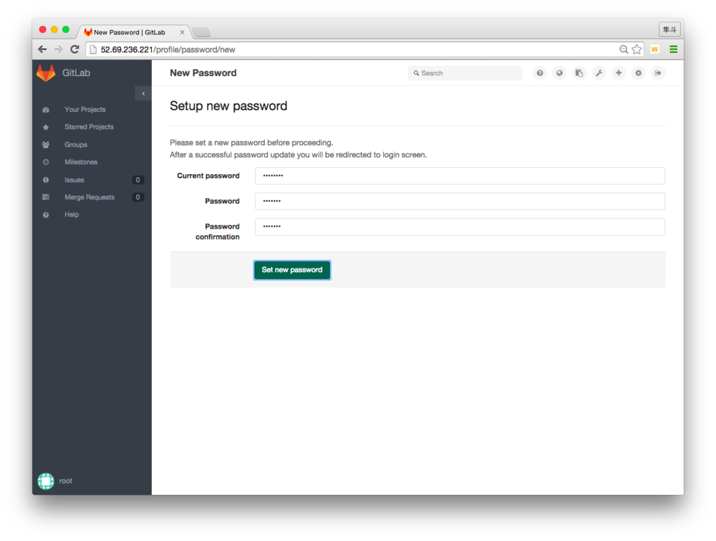Open the Chrome hamburger menu

pos(673,50)
